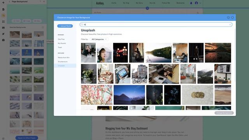This screenshot has height=140, width=249.
Task: Click the highlighted Background icon in left toolbar
Action: 4,16
